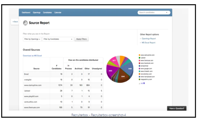Navigate to the Dashboard tab
This screenshot has height=120, width=197.
coord(26,13)
